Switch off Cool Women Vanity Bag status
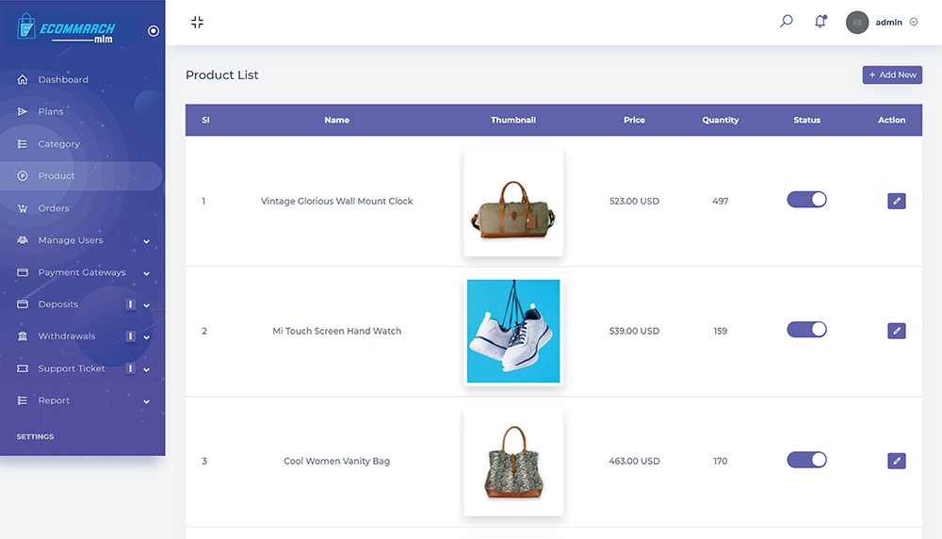 click(x=806, y=460)
